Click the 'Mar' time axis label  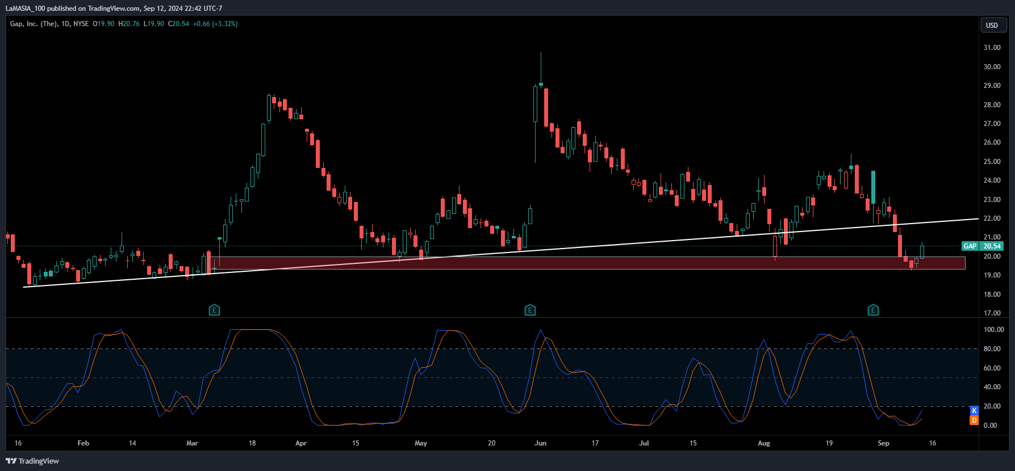click(192, 443)
